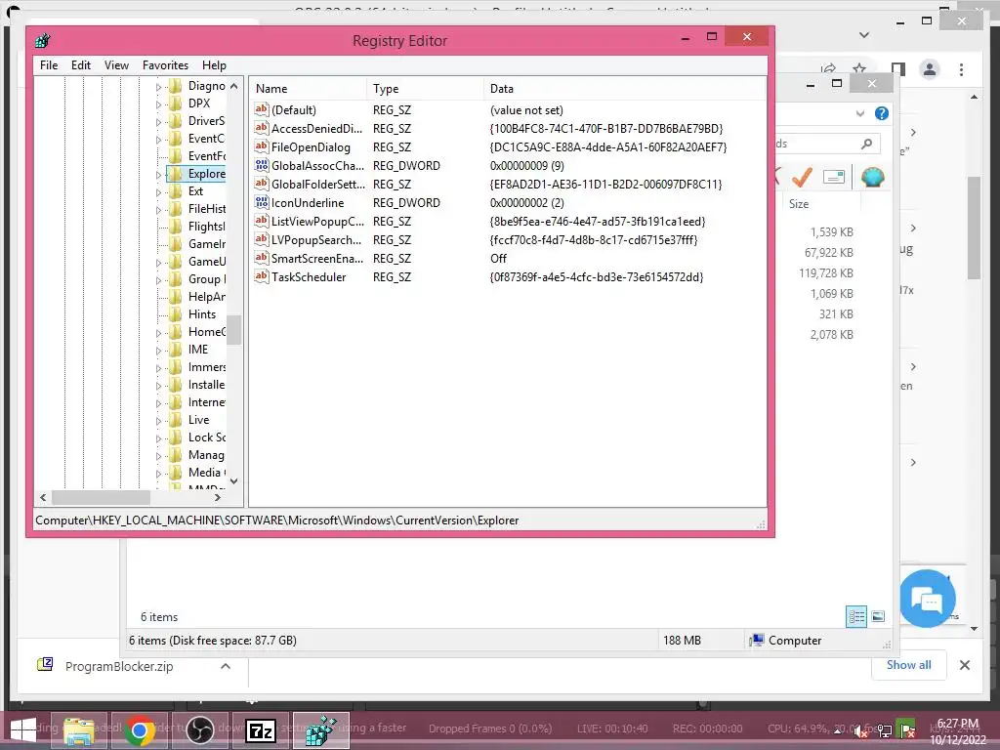Expand the Explorer tree node
The height and width of the screenshot is (750, 1000).
click(159, 174)
